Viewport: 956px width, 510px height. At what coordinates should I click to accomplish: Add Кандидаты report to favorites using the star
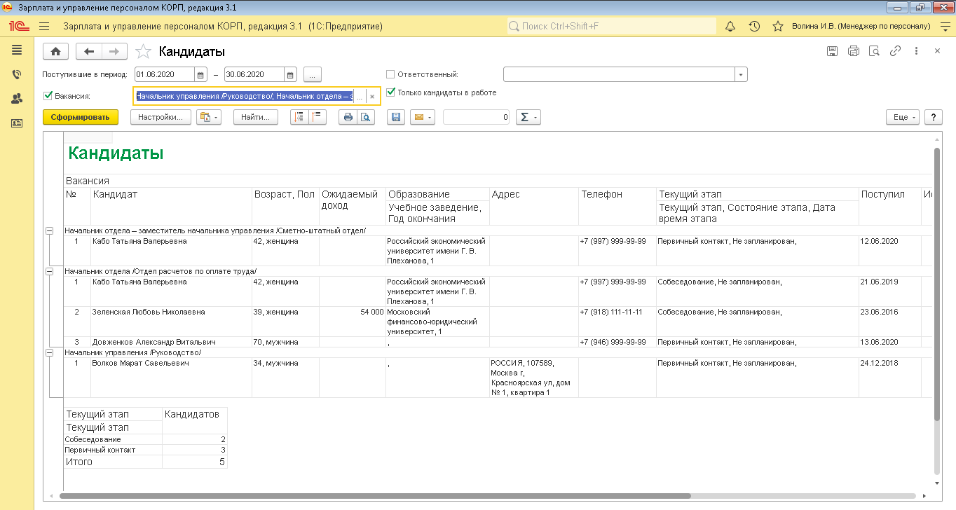coord(143,51)
